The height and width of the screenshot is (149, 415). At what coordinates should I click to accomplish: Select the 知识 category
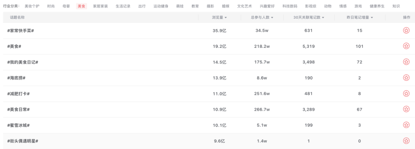point(396,6)
